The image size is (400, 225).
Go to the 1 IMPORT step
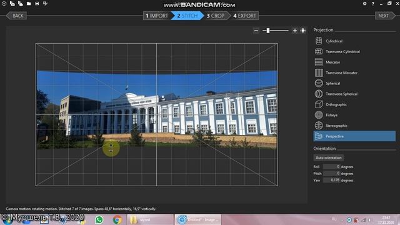click(157, 16)
